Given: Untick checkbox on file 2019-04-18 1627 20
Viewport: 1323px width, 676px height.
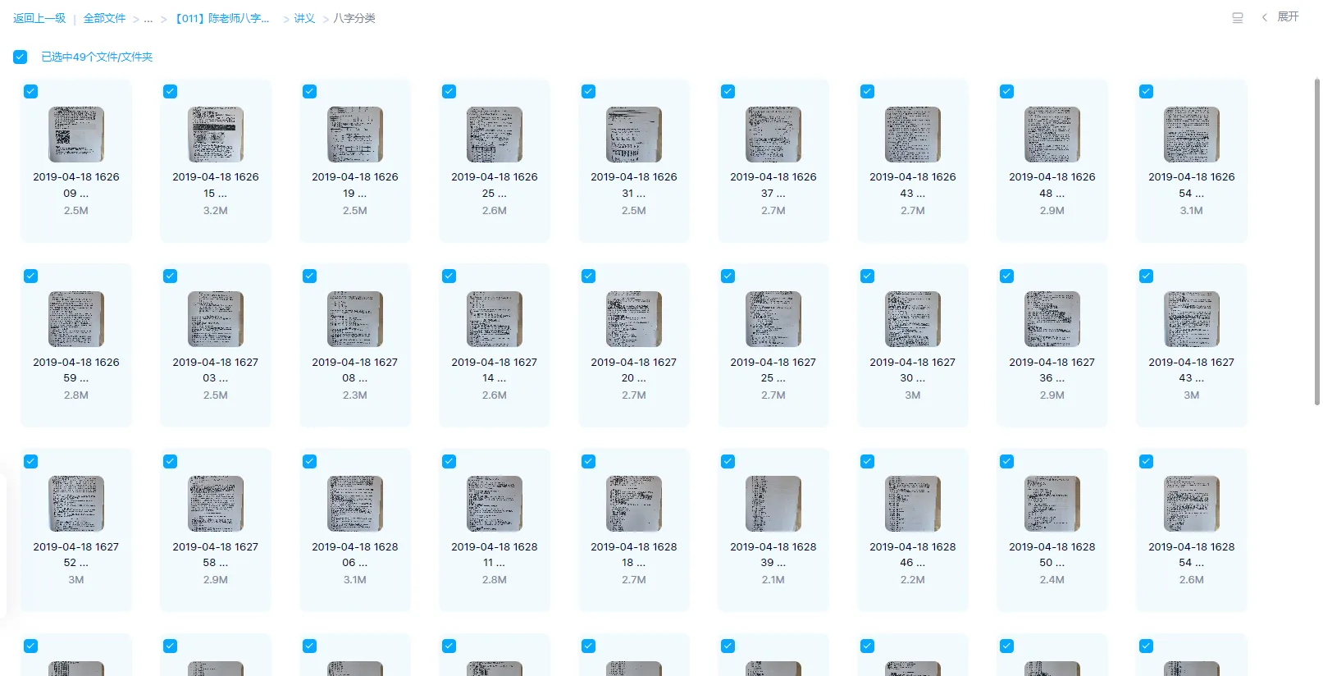Looking at the screenshot, I should pos(589,276).
